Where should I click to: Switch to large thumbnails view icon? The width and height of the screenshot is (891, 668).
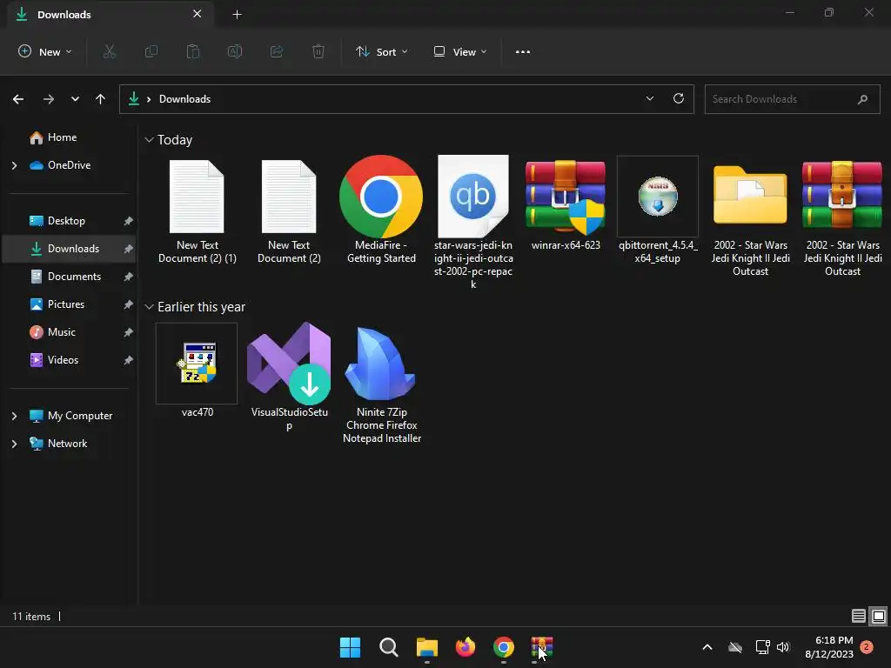click(879, 617)
